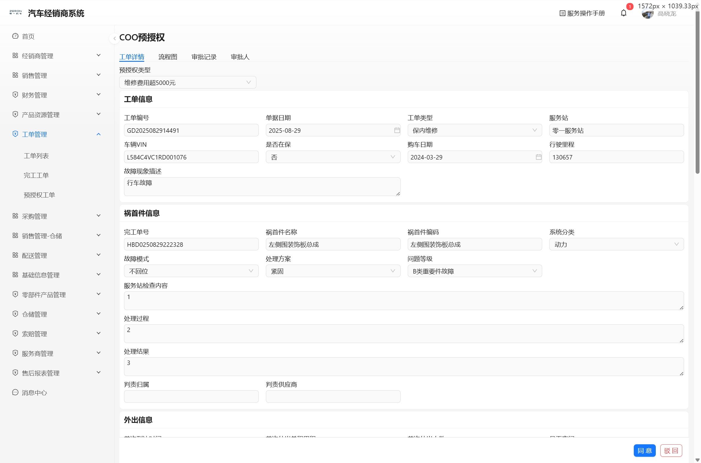Open the 系统分类 dropdown showing 动力
Viewport: 701px width, 463px height.
click(x=616, y=244)
